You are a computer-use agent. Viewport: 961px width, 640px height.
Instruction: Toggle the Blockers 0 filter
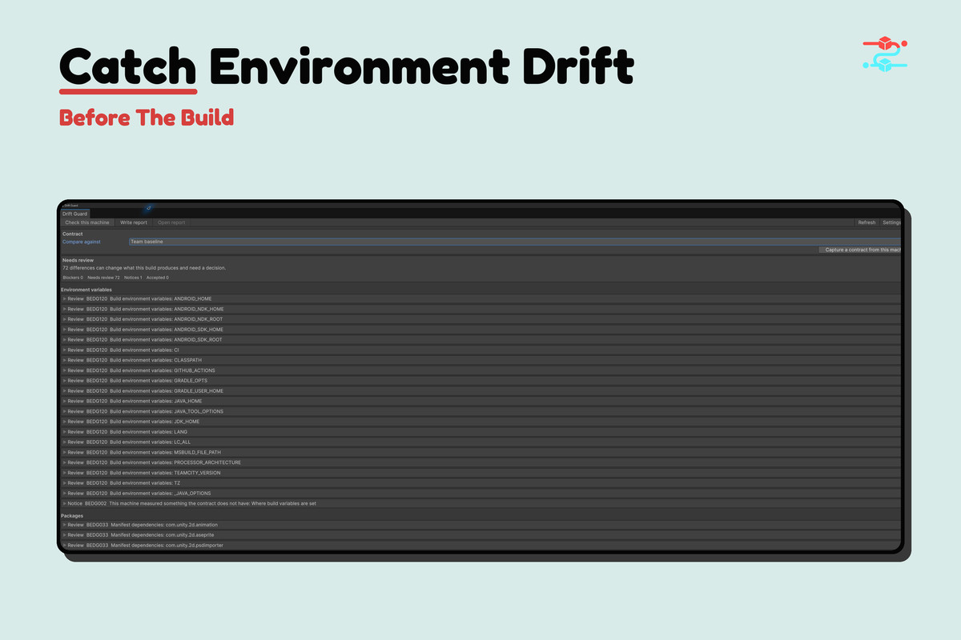(73, 278)
